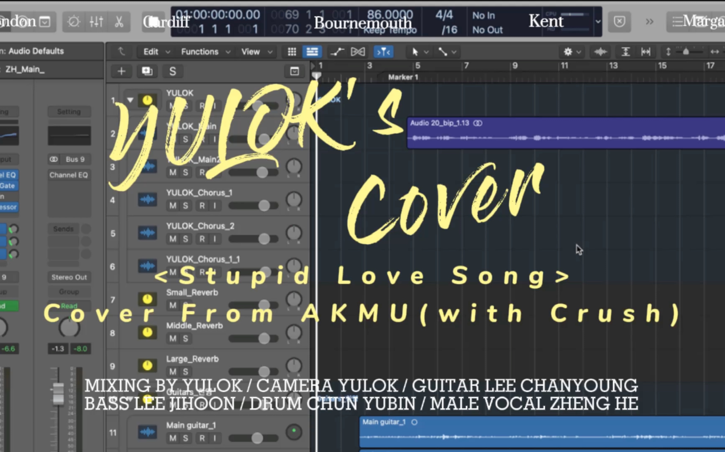Click the waveform icon of YULOK_Chorus_2 track

point(147,233)
